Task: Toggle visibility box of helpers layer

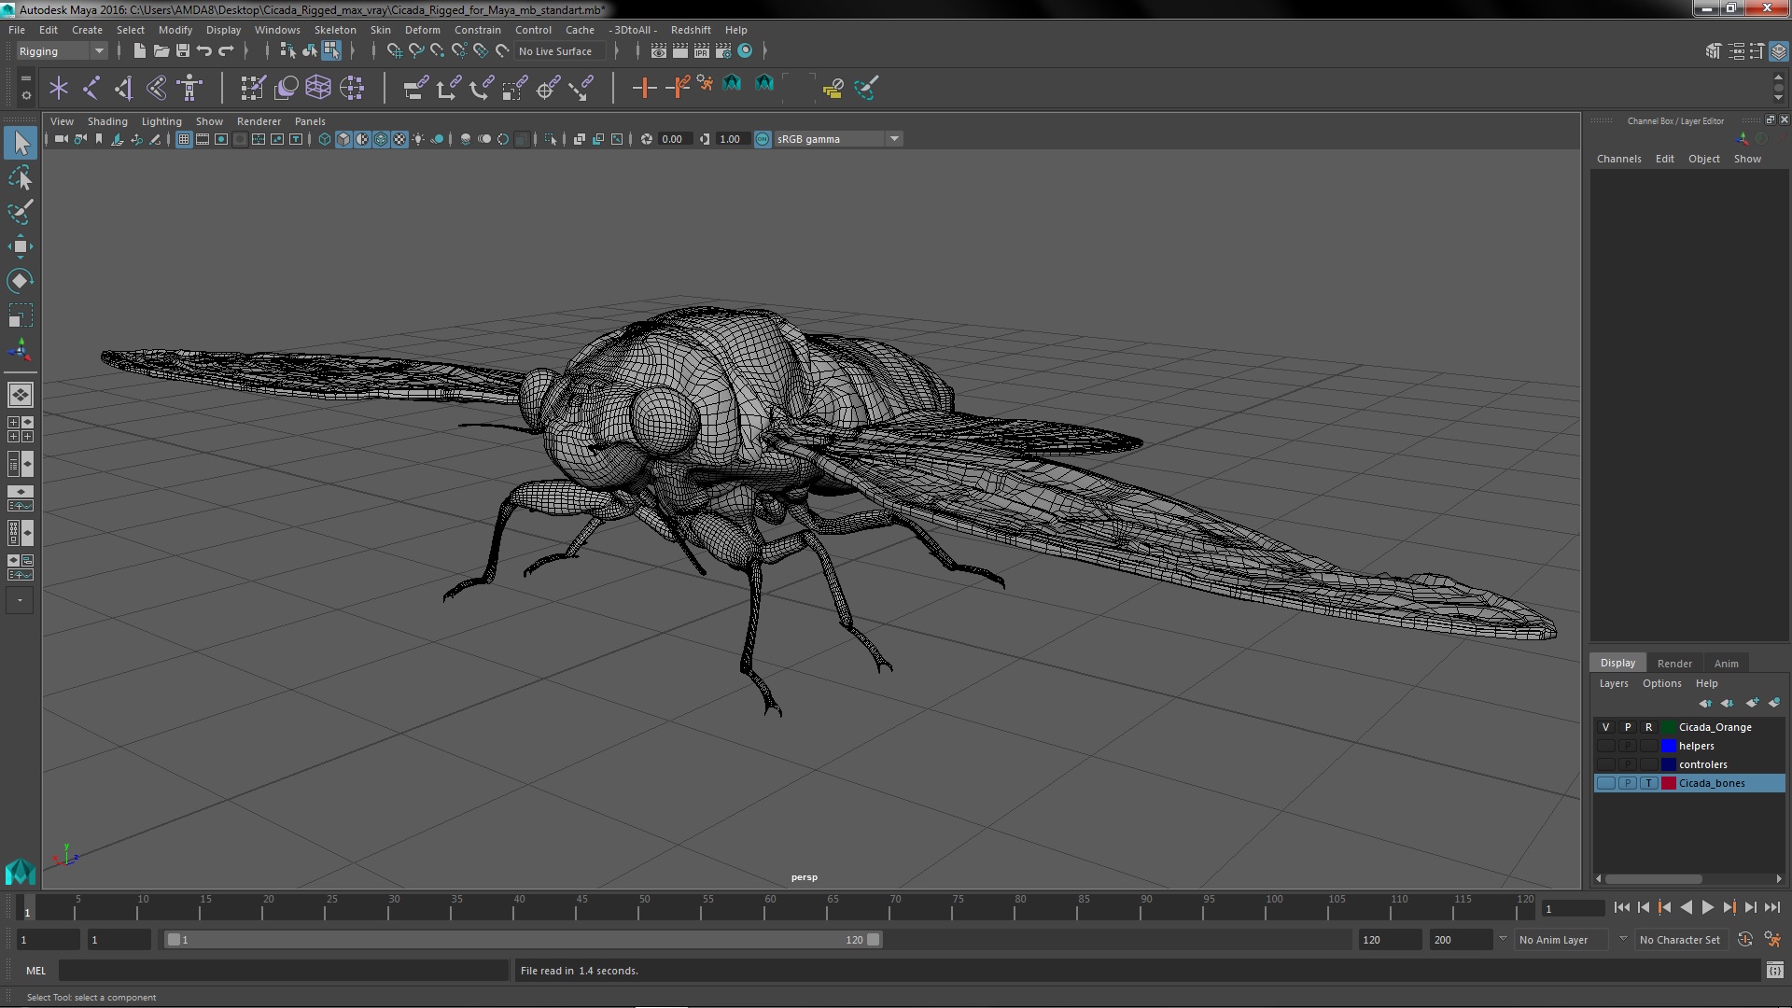Action: pos(1605,746)
